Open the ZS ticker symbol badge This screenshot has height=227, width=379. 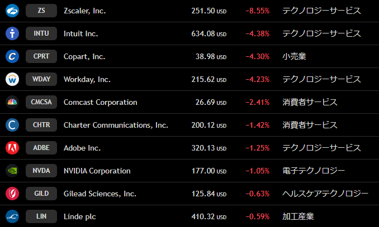coord(41,11)
